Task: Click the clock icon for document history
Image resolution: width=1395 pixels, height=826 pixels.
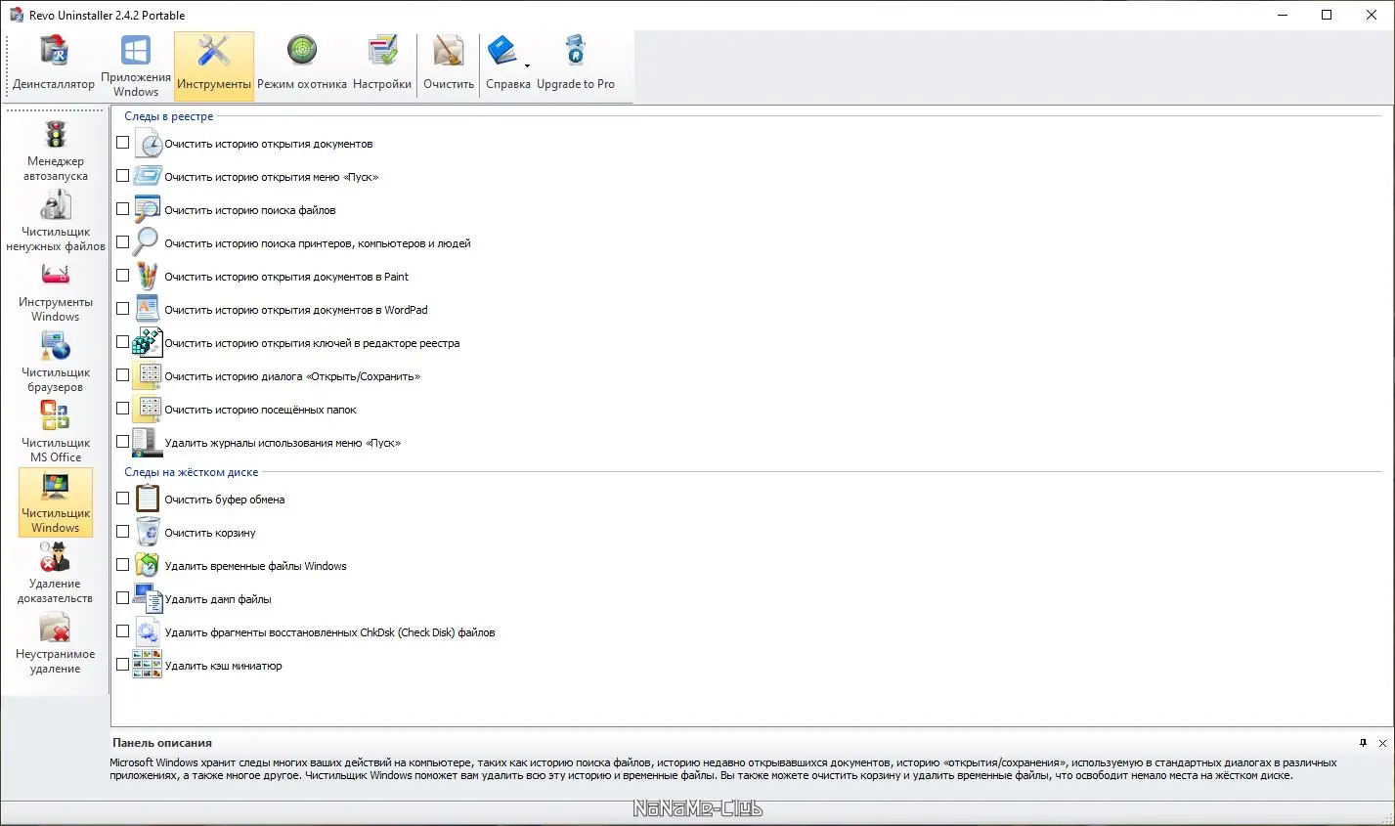Action: point(148,144)
